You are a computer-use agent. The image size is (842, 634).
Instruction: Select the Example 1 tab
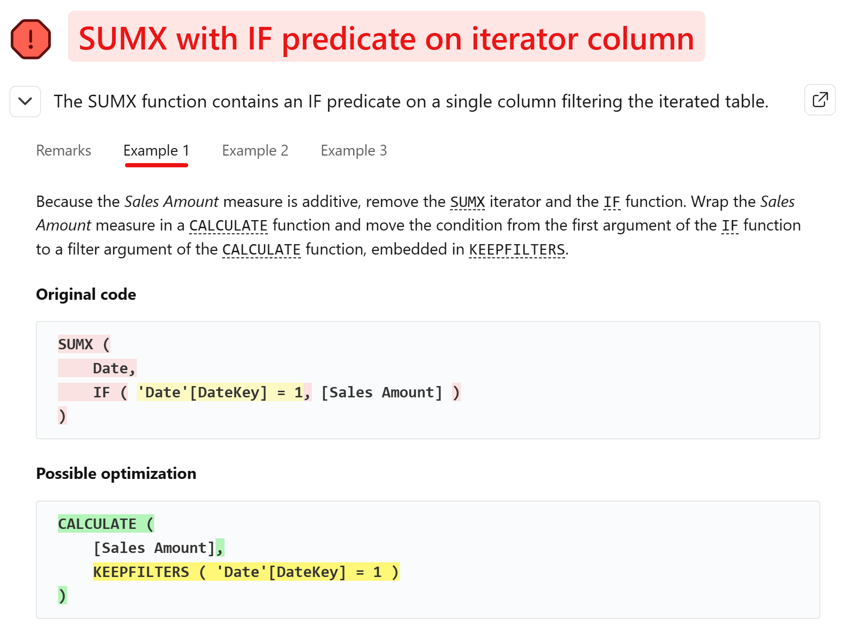tap(156, 150)
